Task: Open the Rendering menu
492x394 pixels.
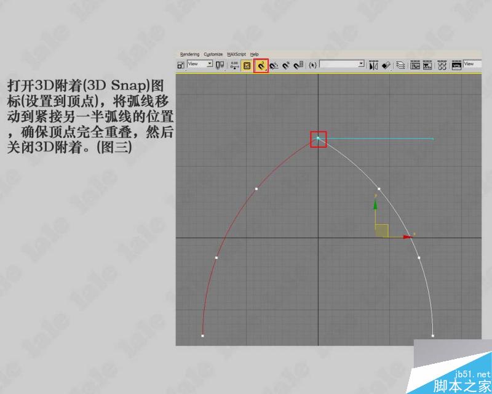Action: (191, 54)
